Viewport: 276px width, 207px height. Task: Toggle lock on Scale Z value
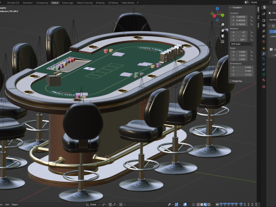tap(251, 59)
